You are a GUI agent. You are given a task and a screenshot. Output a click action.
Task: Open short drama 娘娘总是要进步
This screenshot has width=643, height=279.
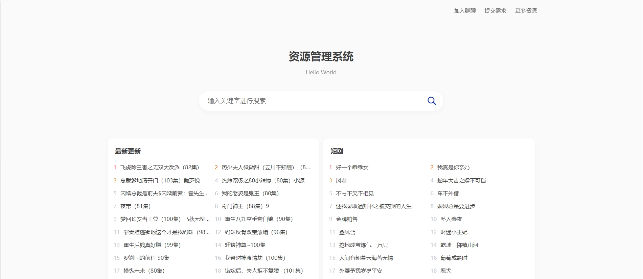pos(456,206)
